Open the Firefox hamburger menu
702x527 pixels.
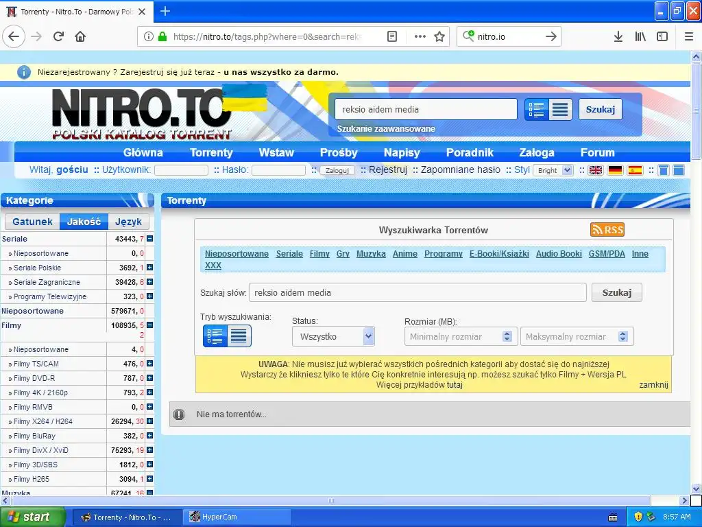[689, 36]
